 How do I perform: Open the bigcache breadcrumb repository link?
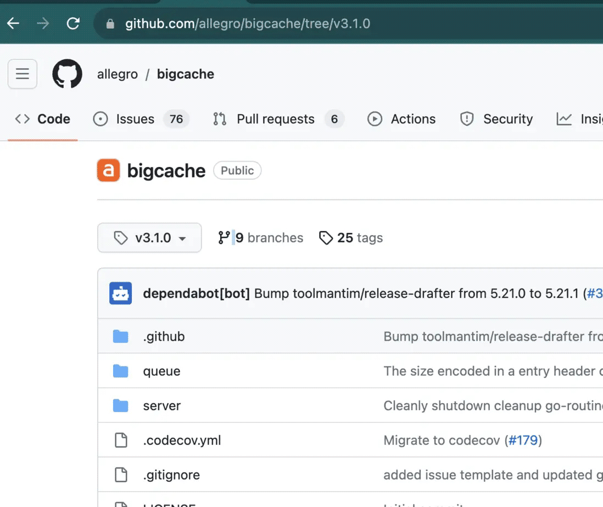click(186, 74)
